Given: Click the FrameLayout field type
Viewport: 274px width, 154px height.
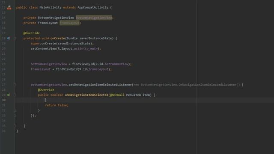Looking at the screenshot, I should [x=48, y=23].
